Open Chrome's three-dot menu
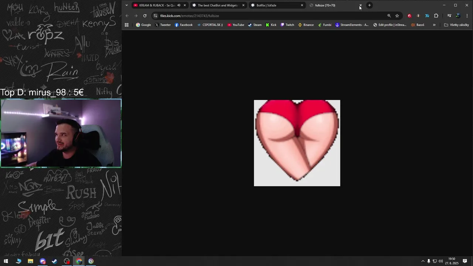This screenshot has width=473, height=266. pos(467,16)
